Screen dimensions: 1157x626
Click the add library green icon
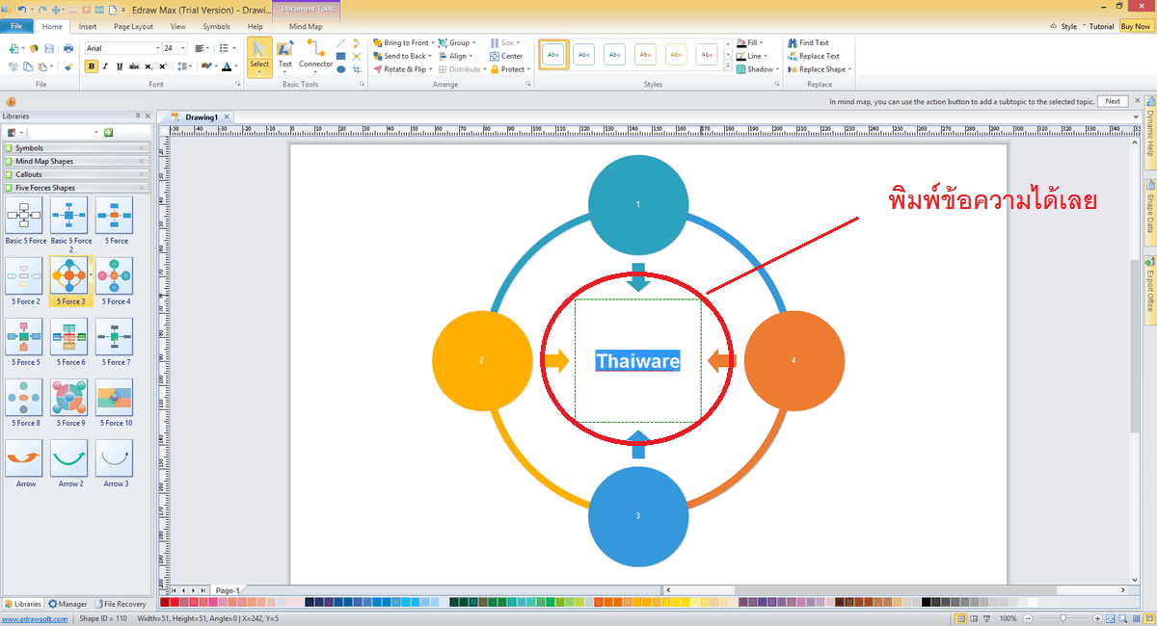109,132
